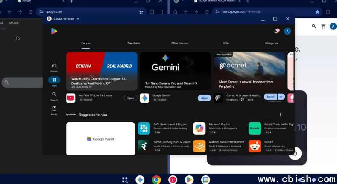337x184 pixels.
Task: Install the Comet AI browser
Action: coord(270,97)
